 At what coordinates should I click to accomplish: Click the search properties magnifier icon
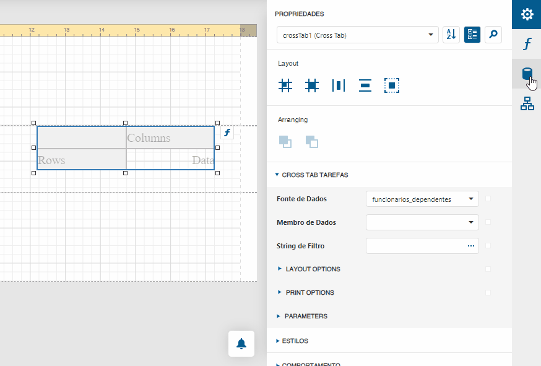(x=493, y=35)
